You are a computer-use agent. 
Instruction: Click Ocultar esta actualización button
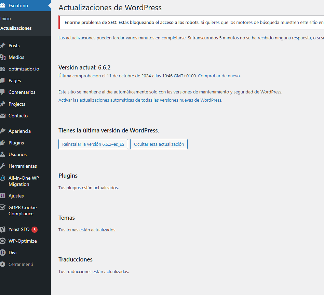click(159, 144)
